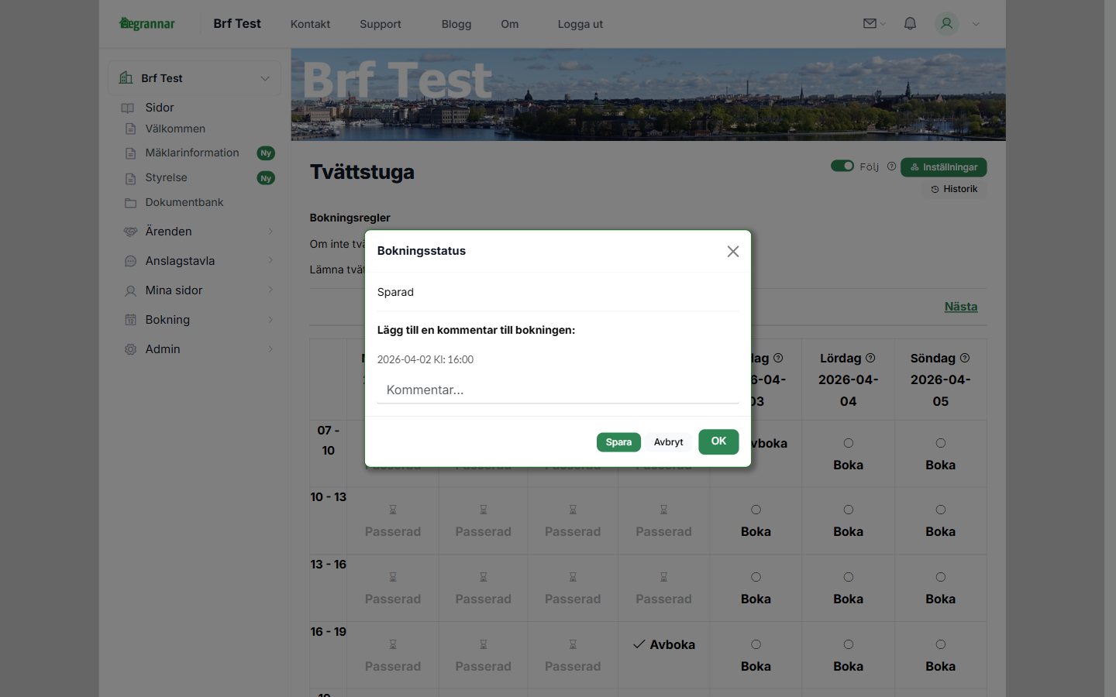Open Inställningar settings button

(944, 167)
